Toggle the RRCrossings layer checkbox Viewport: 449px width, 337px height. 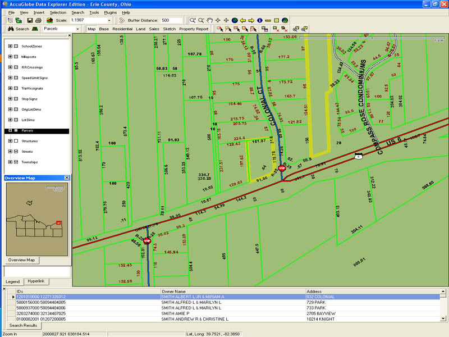click(16, 67)
